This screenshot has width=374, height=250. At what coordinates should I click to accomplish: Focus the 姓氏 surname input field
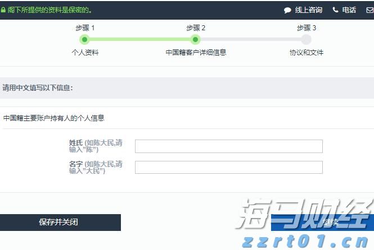[228, 146]
